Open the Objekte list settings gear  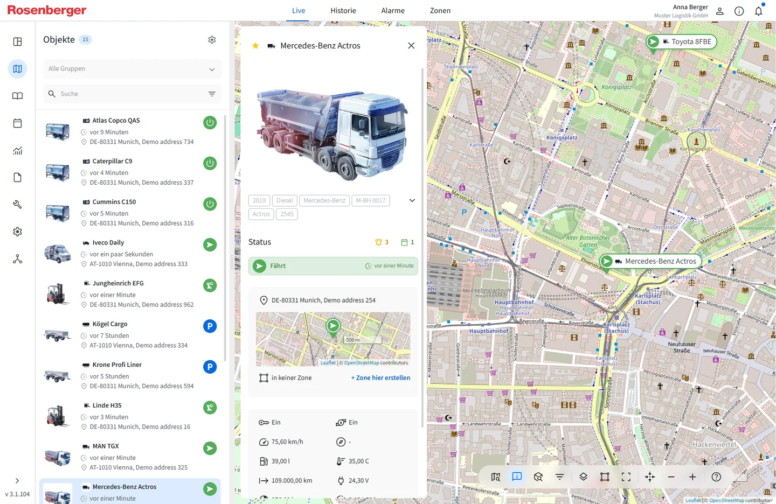(x=212, y=40)
